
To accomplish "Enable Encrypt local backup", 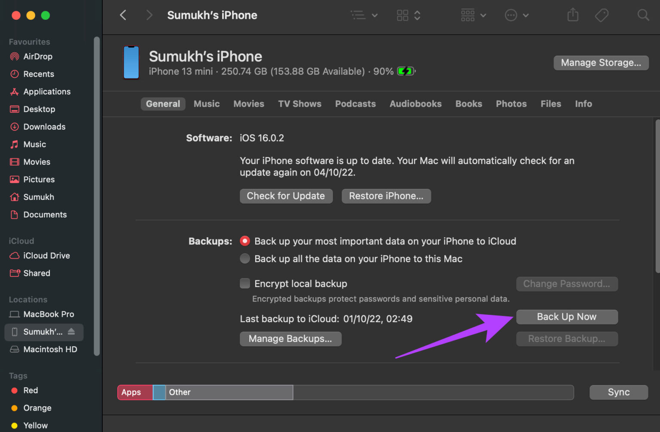I will point(244,283).
